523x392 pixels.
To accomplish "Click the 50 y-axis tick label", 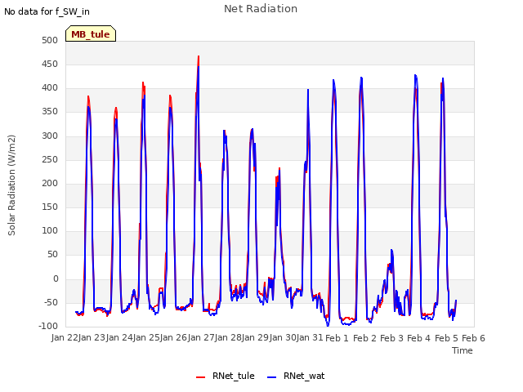I will (52, 255).
